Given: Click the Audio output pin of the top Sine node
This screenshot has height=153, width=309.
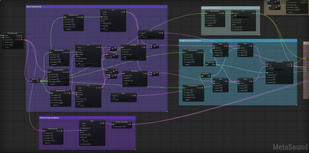Looking at the screenshot, I should [125, 12].
